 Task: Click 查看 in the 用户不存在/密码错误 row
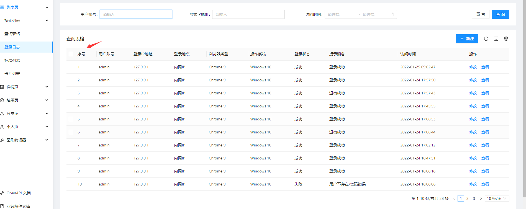[485, 184]
